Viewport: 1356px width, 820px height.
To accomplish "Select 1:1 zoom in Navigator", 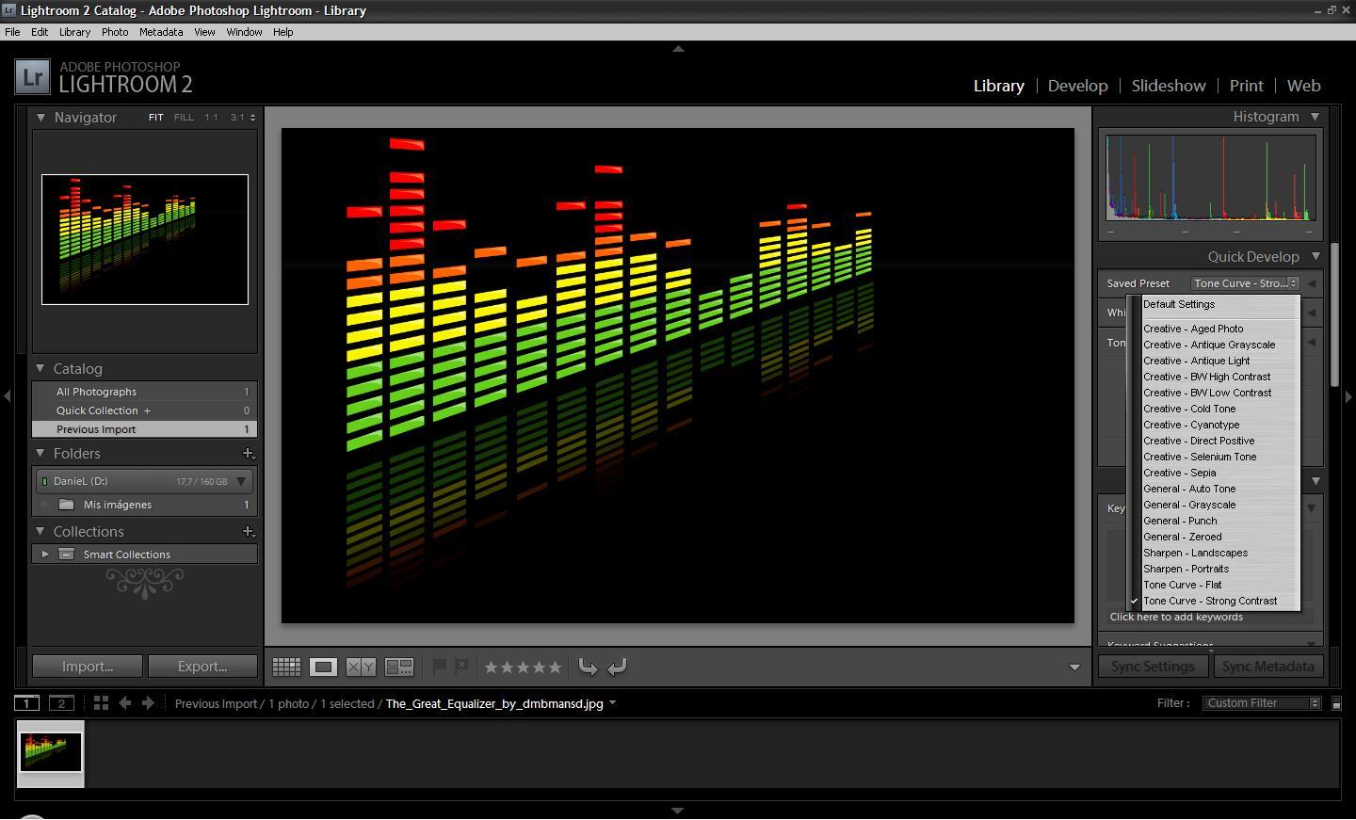I will click(x=211, y=118).
